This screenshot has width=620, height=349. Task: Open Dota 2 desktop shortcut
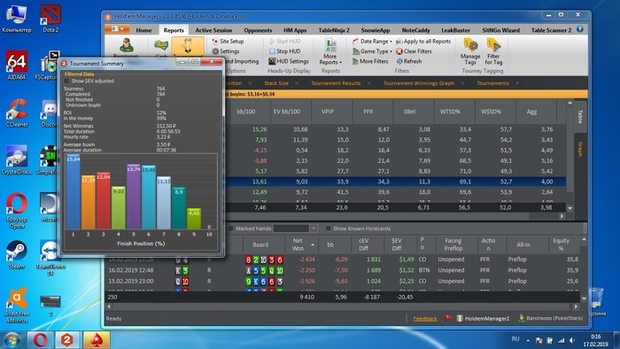pyautogui.click(x=50, y=19)
